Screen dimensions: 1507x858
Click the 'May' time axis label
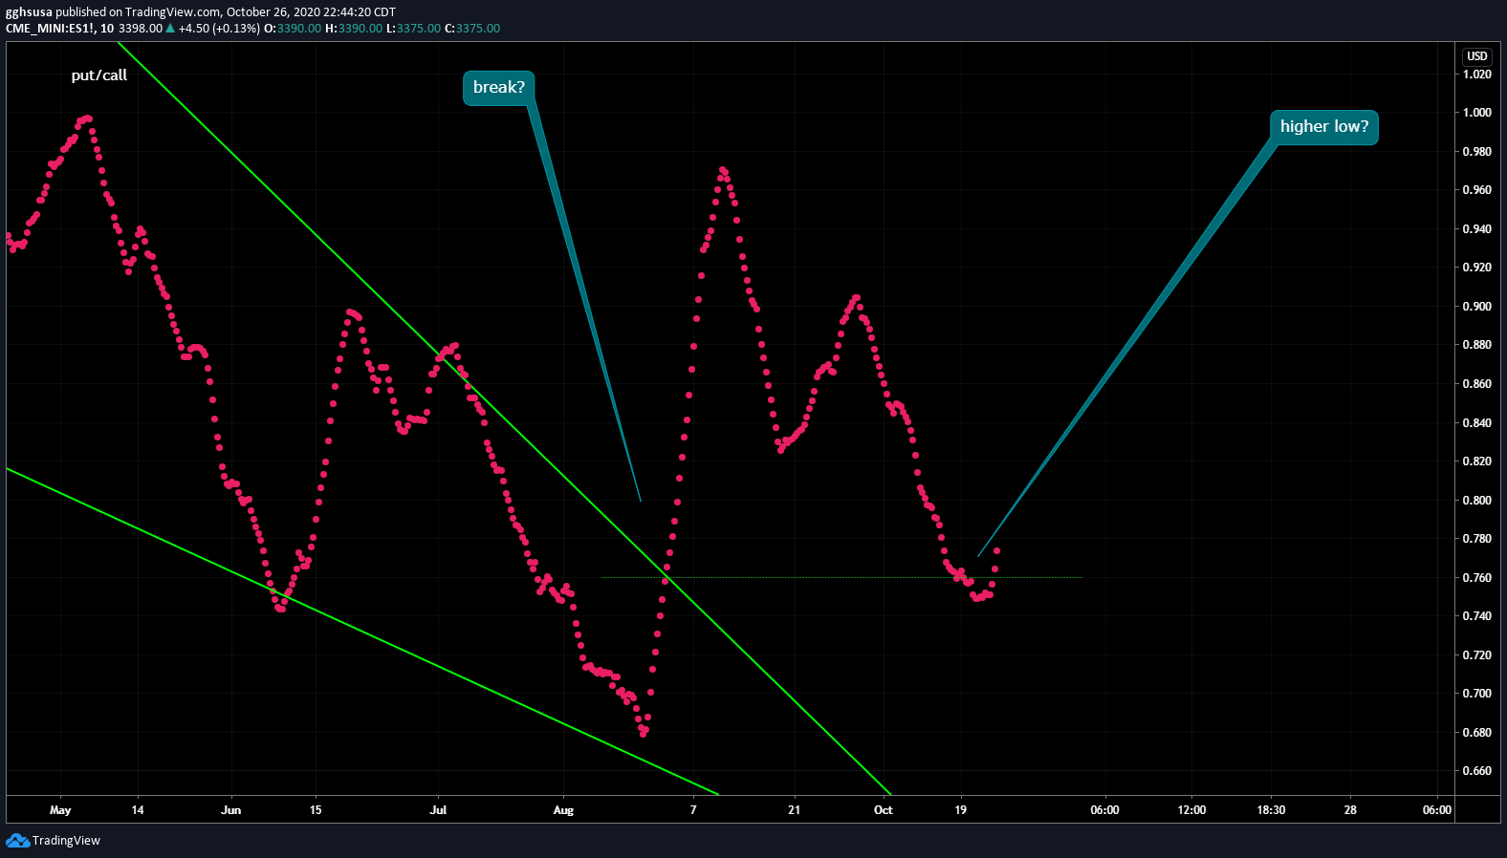point(60,810)
